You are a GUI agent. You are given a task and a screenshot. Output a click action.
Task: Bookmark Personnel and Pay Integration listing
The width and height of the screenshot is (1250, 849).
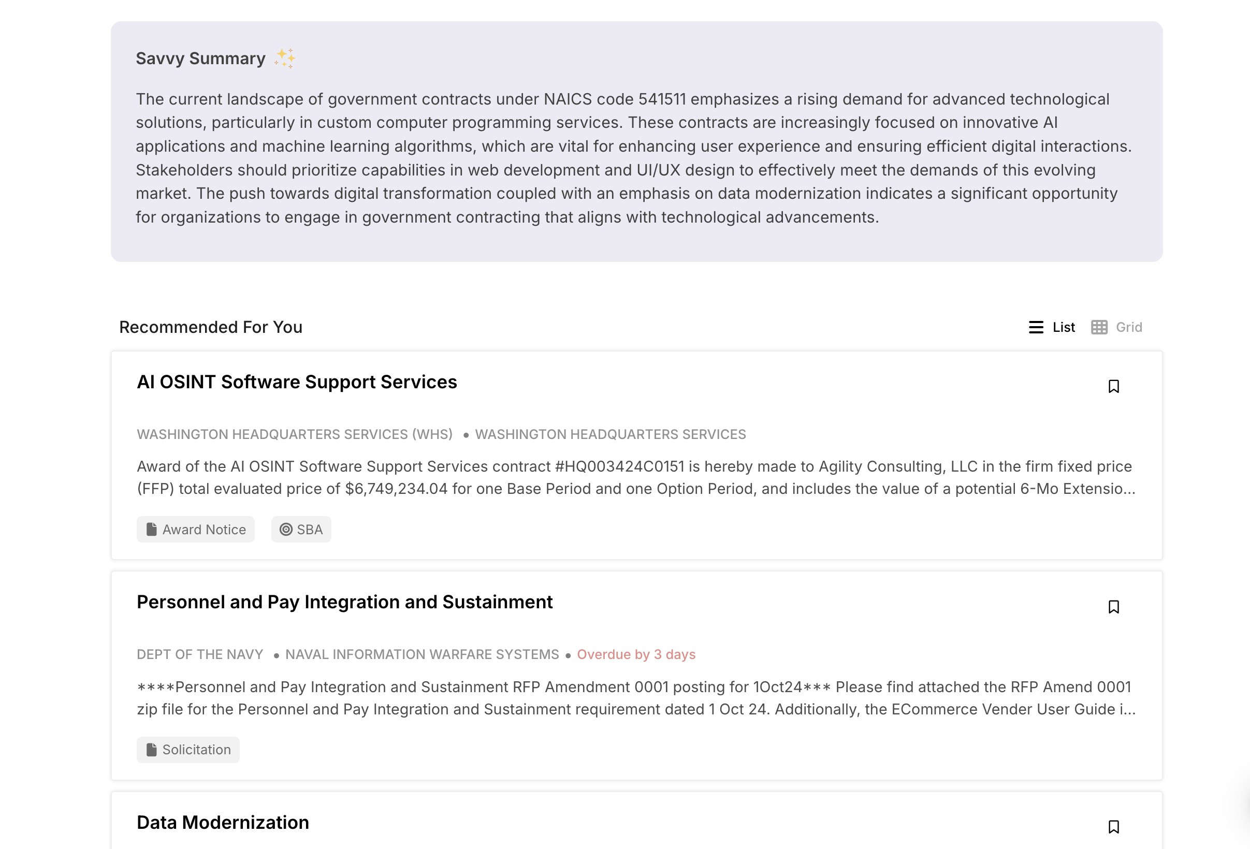click(1113, 607)
